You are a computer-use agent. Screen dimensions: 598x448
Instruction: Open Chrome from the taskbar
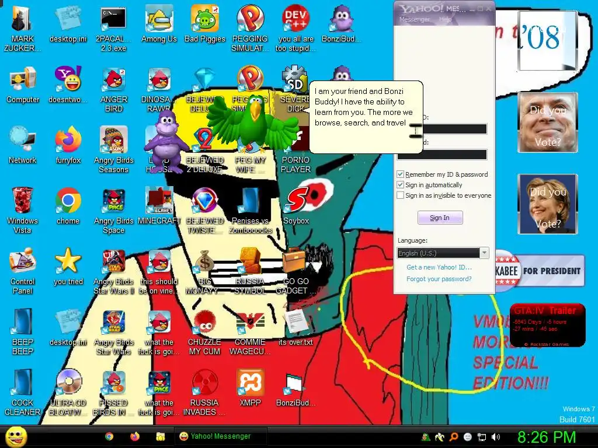(x=109, y=436)
